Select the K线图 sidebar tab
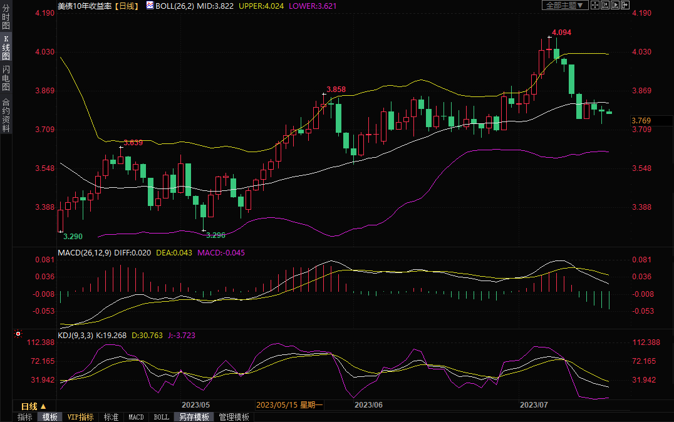Viewport: 674px width, 422px height. (6, 46)
